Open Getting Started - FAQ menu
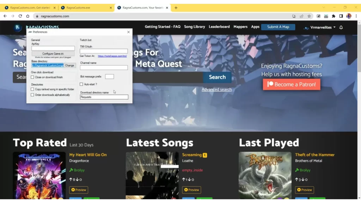 coord(163,27)
